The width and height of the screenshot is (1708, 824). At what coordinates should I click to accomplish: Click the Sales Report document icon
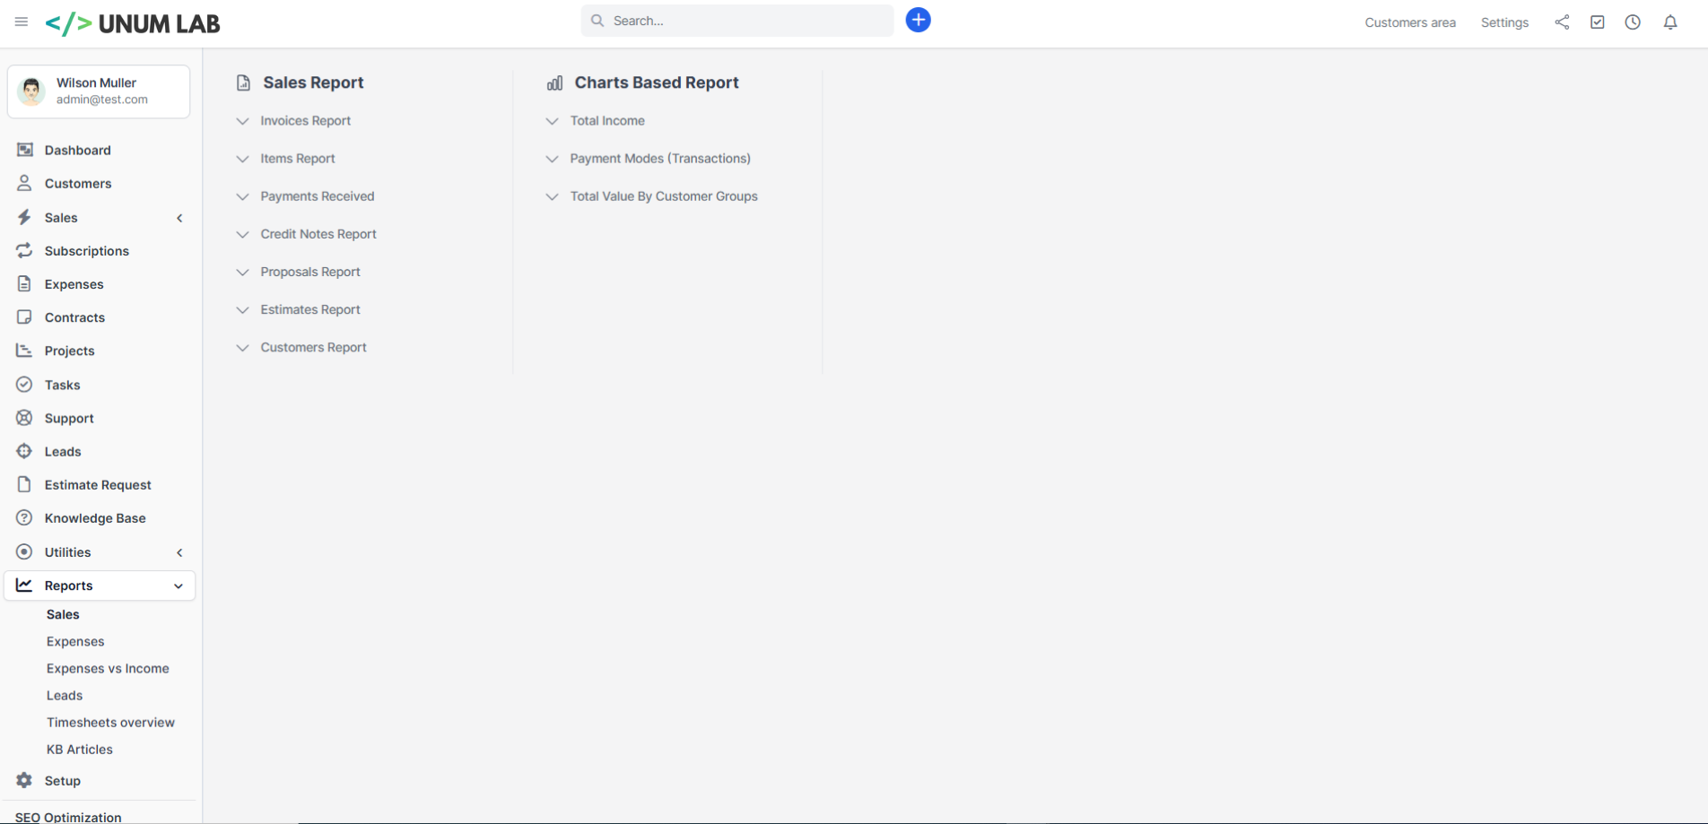click(x=243, y=82)
